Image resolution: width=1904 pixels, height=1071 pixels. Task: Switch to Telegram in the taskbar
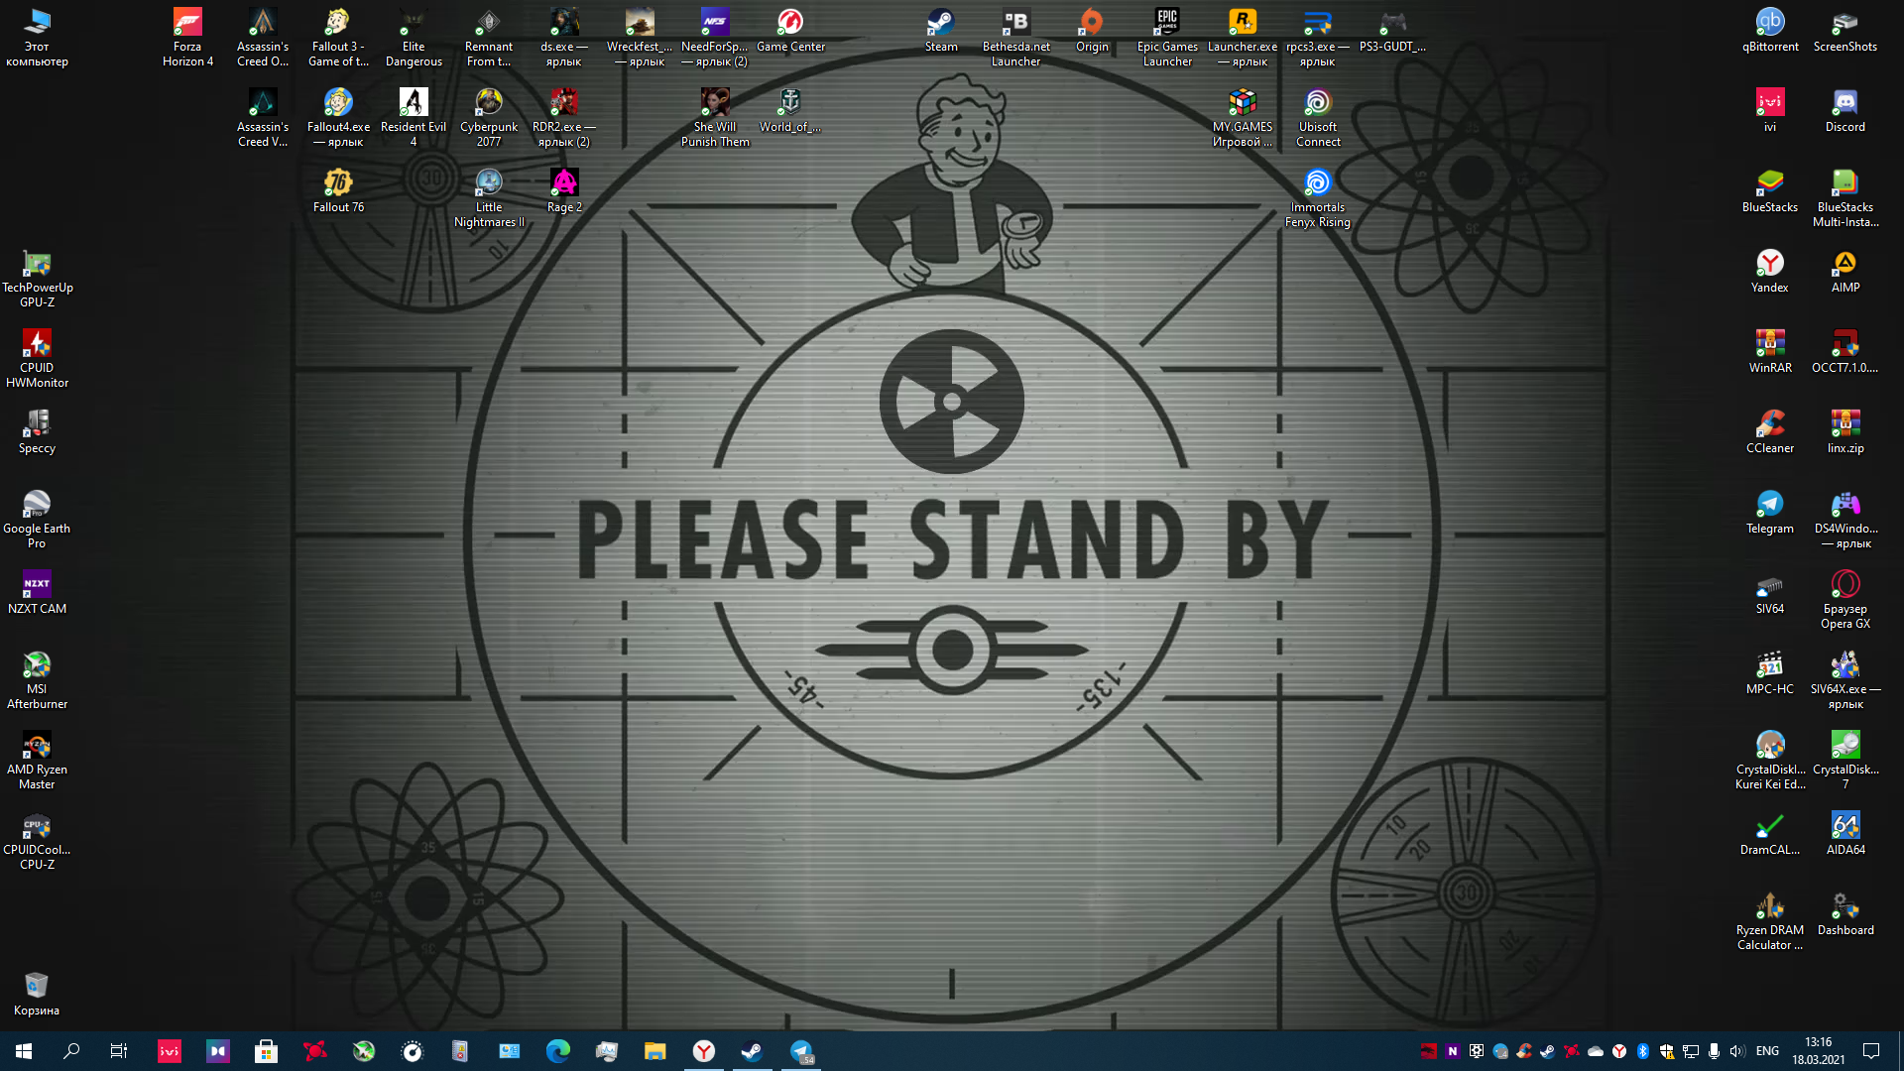click(x=801, y=1051)
